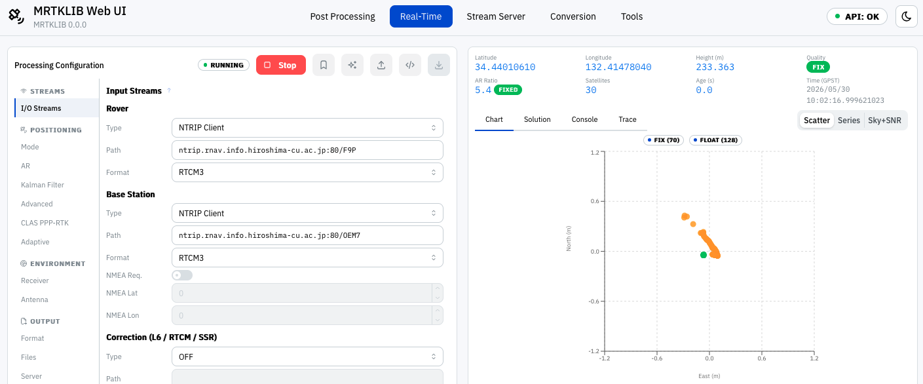Click the sparkles icon button
This screenshot has height=384, width=923.
(x=352, y=65)
